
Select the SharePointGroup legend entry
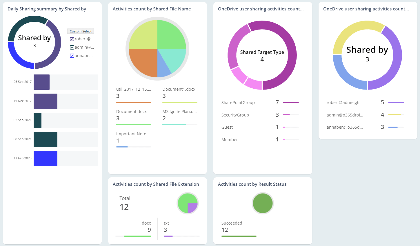point(238,102)
